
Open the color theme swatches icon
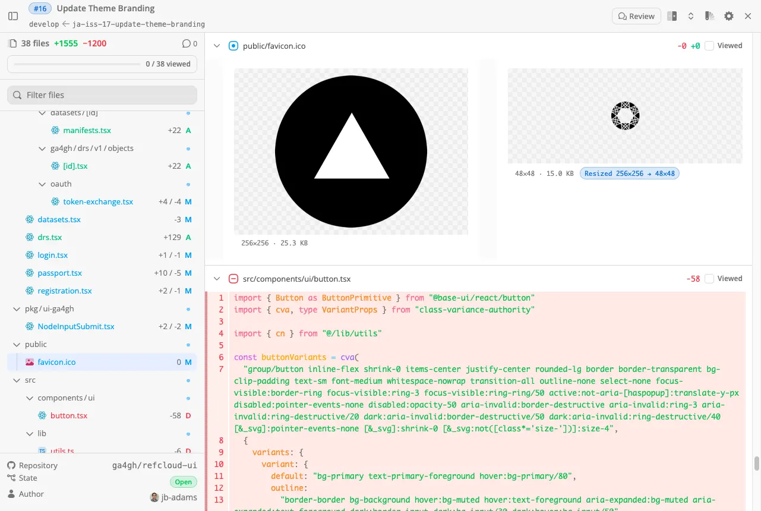(709, 17)
